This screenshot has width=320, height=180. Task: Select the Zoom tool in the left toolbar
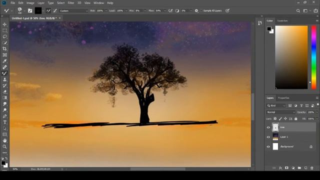pos(4,146)
